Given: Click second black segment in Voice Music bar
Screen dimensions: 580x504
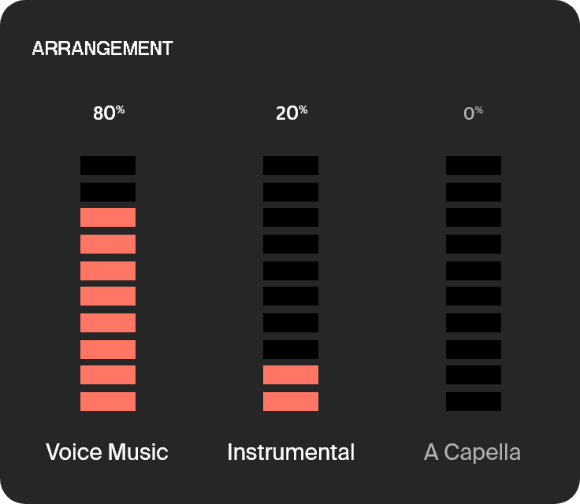Looking at the screenshot, I should (108, 192).
